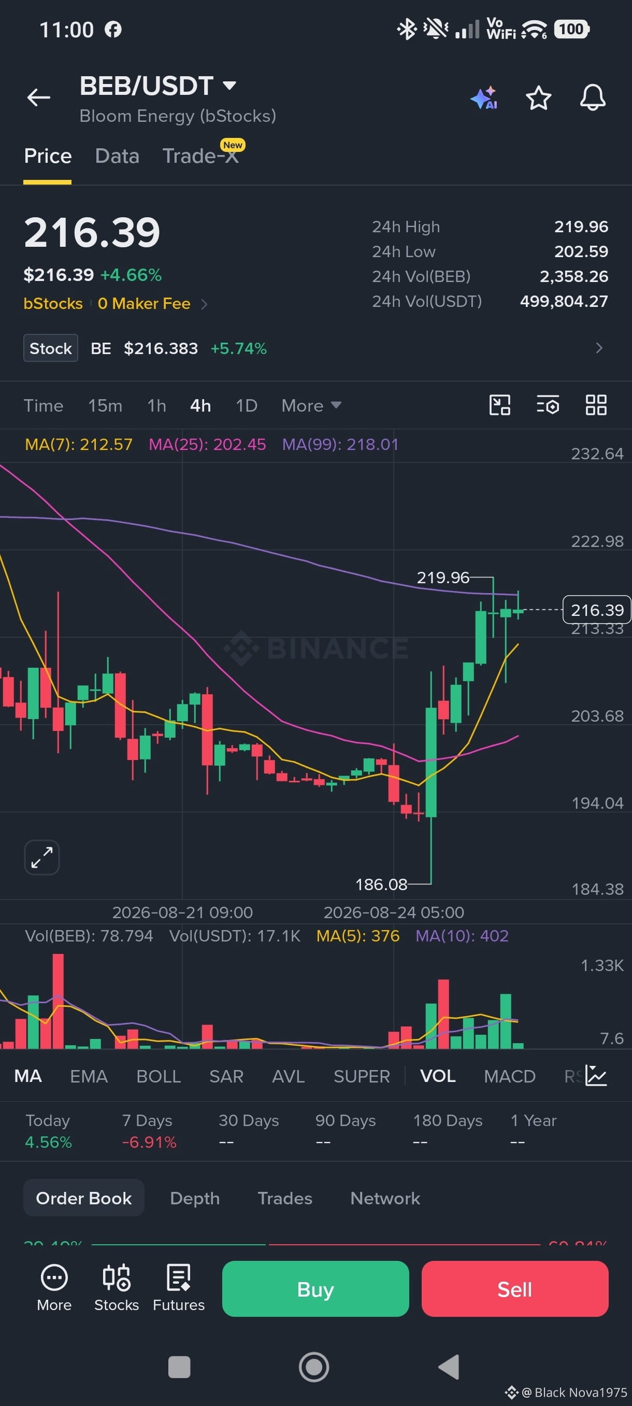Open the Trade-X tab

[200, 156]
